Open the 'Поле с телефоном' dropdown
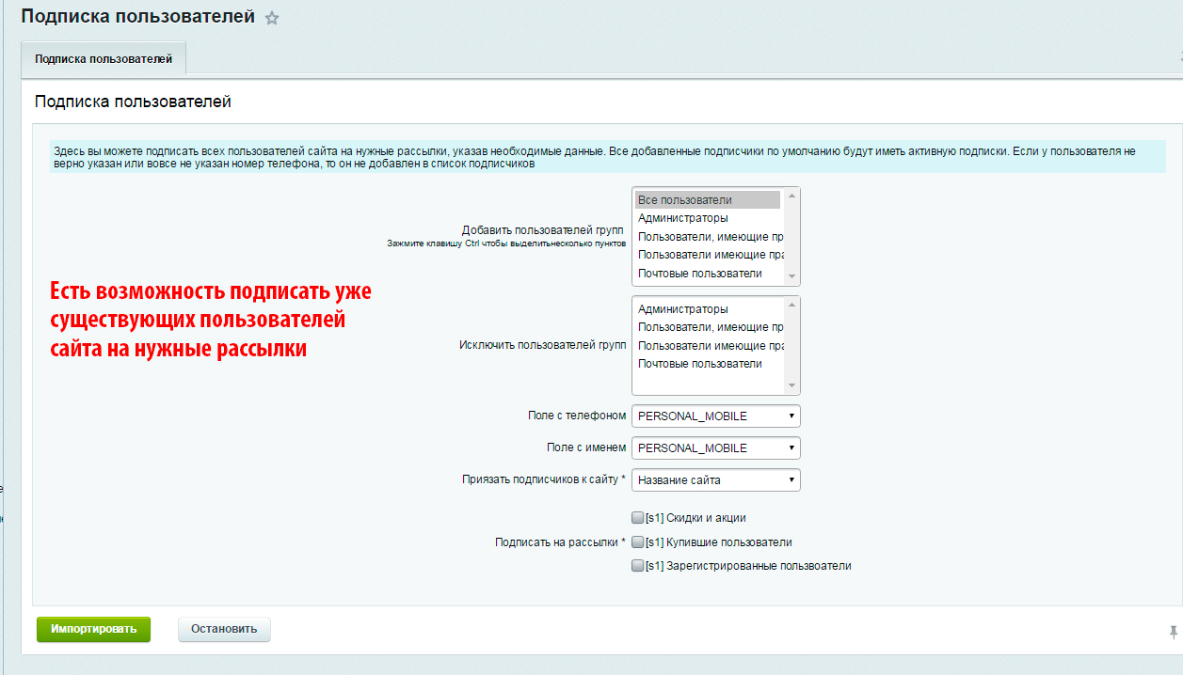The width and height of the screenshot is (1183, 675). (x=715, y=416)
